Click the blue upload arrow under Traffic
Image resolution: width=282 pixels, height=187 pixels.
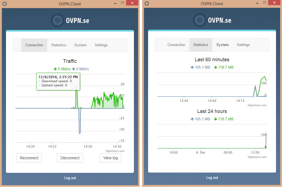pyautogui.click(x=73, y=69)
